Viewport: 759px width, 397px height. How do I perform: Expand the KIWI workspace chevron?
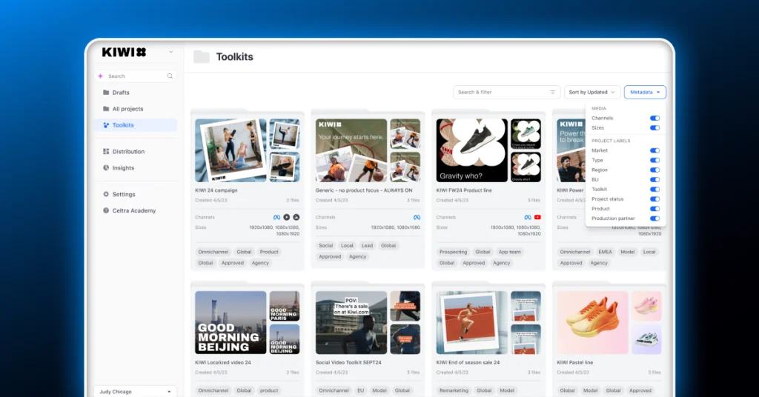pyautogui.click(x=171, y=52)
